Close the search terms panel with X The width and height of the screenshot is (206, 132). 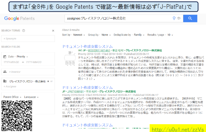click(x=53, y=30)
